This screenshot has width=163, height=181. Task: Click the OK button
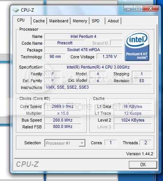pyautogui.click(x=143, y=165)
